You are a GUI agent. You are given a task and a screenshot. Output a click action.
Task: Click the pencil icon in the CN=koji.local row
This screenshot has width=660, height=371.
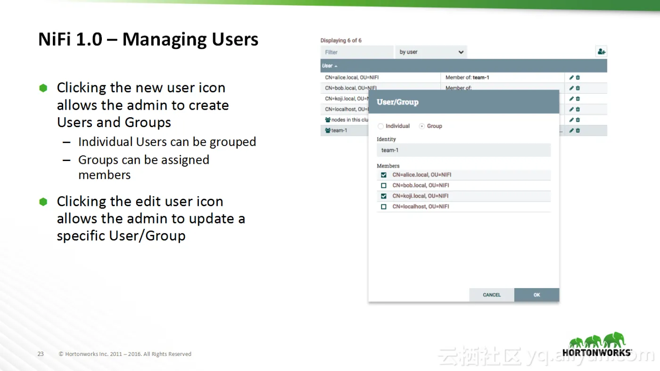[x=571, y=99]
